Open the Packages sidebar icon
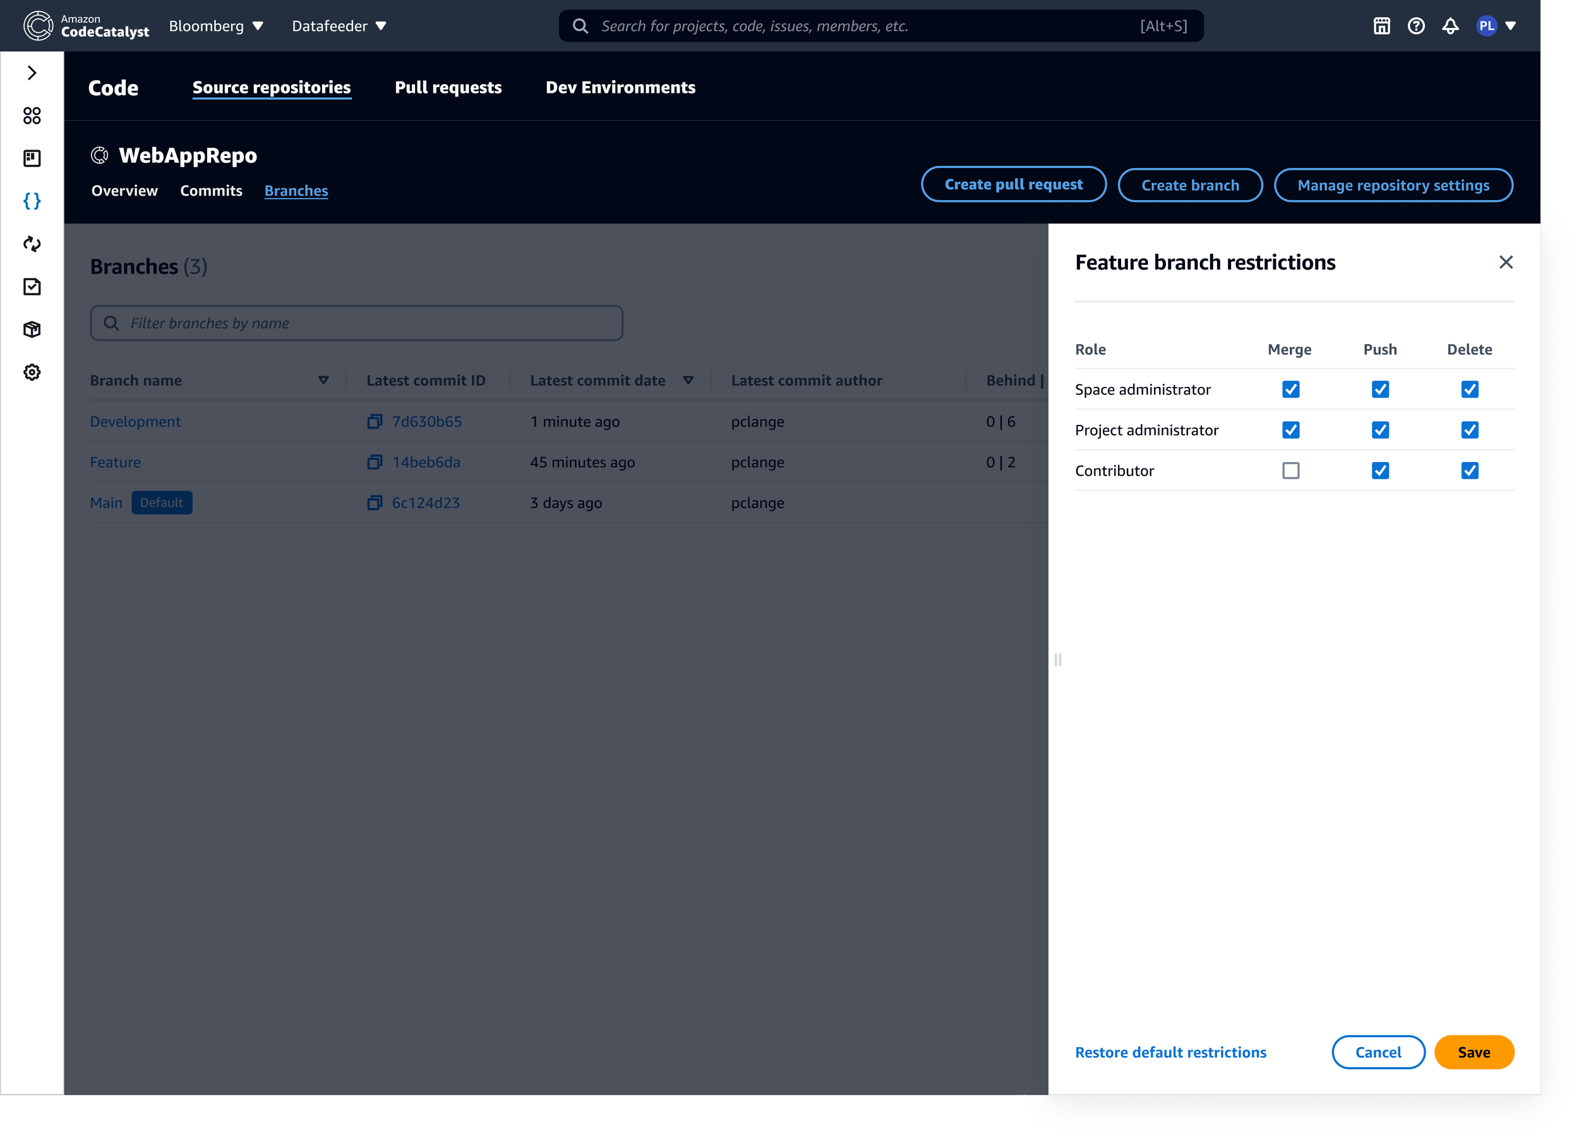Screen dimensions: 1579x1140 pos(32,330)
